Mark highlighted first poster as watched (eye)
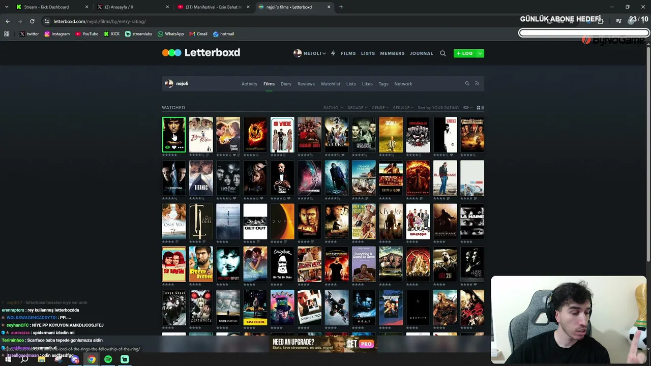The width and height of the screenshot is (651, 366). (x=167, y=147)
